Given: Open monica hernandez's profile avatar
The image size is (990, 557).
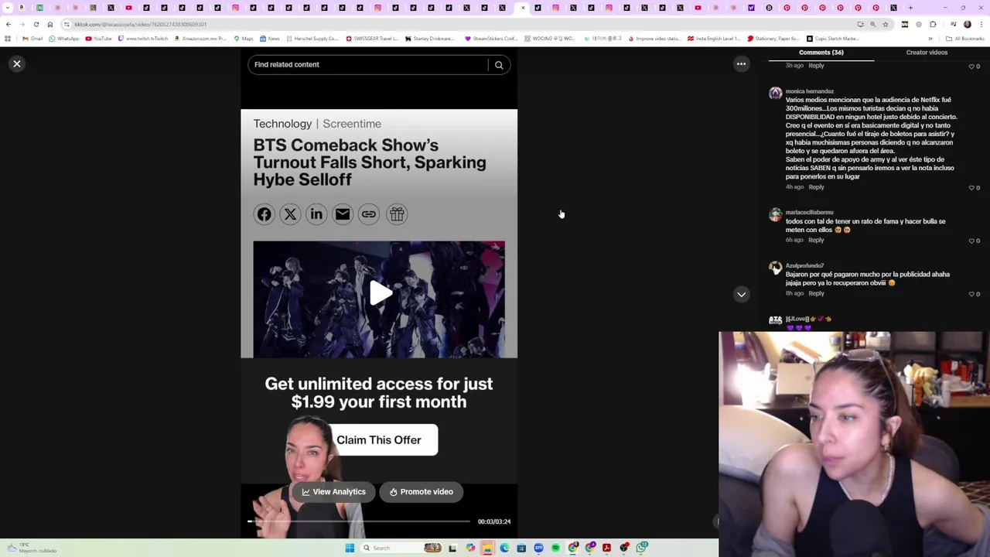Looking at the screenshot, I should [775, 94].
